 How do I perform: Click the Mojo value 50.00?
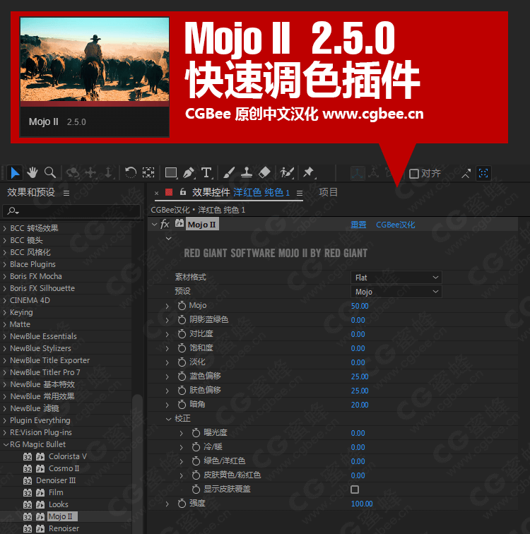[360, 306]
